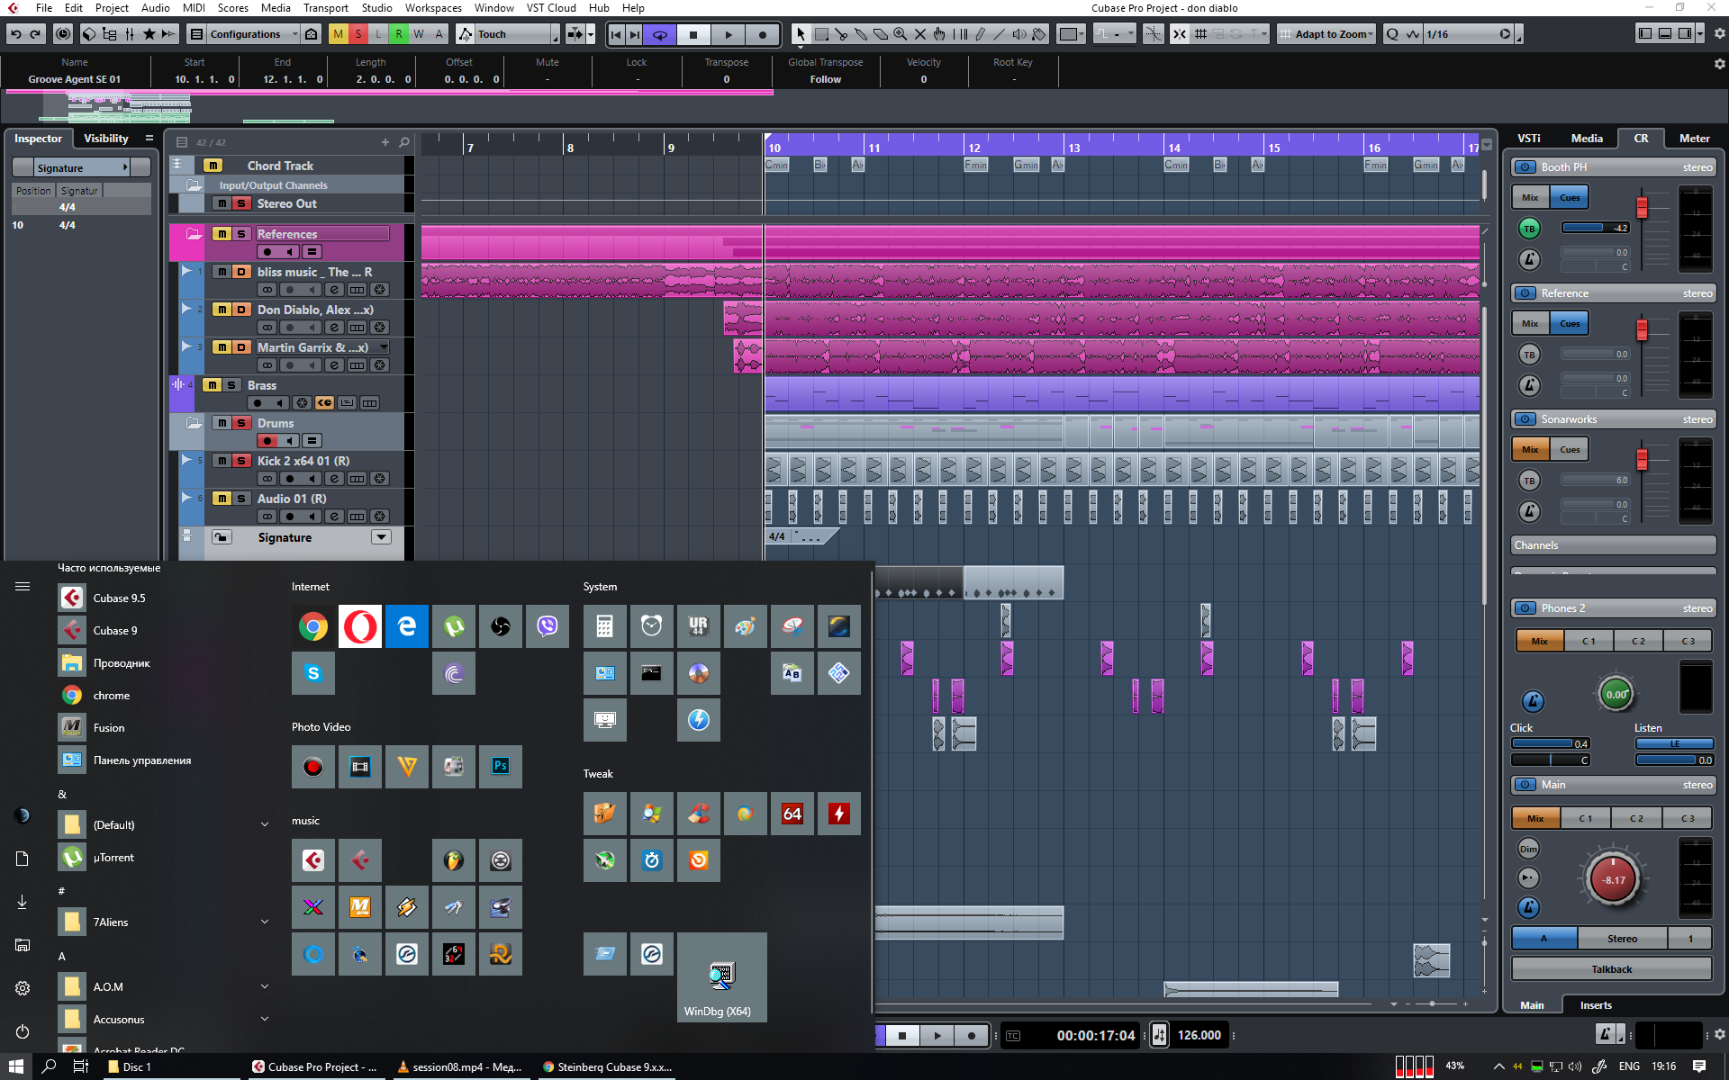Screen dimensions: 1729x1080
Task: Switch to the Meter tab
Action: tap(1694, 139)
